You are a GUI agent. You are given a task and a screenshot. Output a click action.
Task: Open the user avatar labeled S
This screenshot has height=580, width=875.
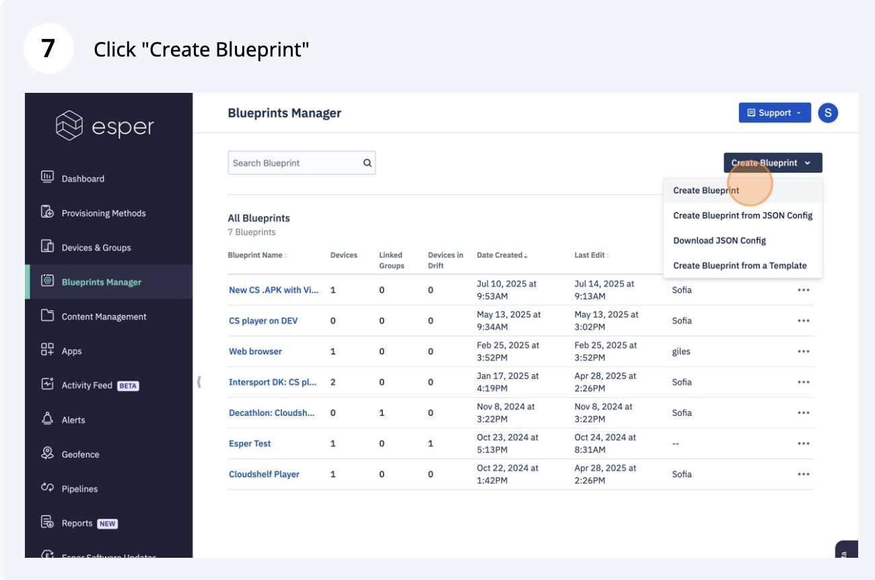(828, 113)
